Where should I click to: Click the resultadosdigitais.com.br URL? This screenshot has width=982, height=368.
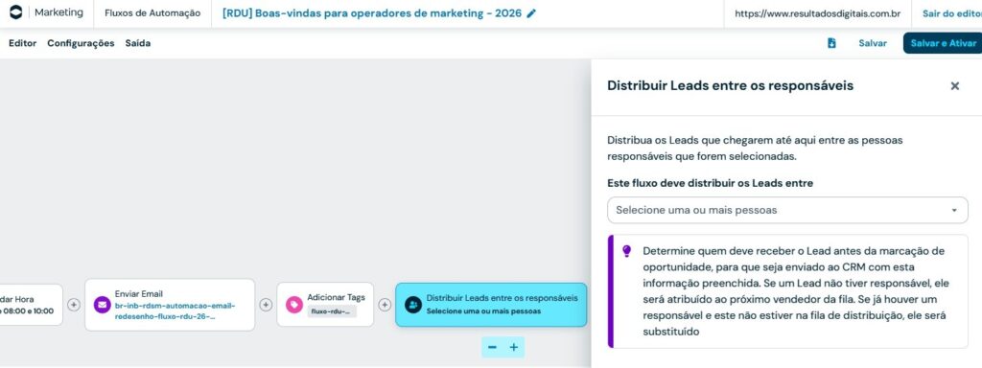click(818, 13)
